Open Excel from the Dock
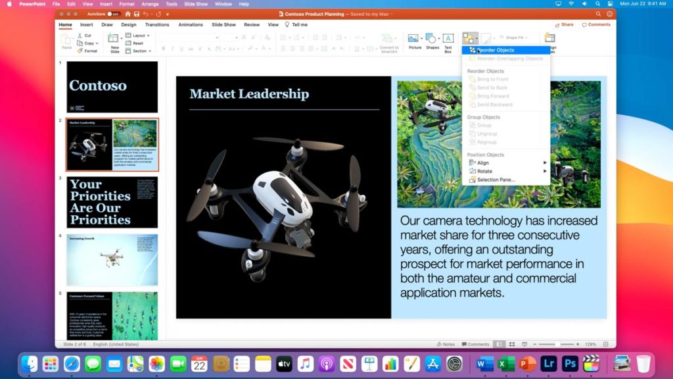This screenshot has width=673, height=379. tap(506, 364)
